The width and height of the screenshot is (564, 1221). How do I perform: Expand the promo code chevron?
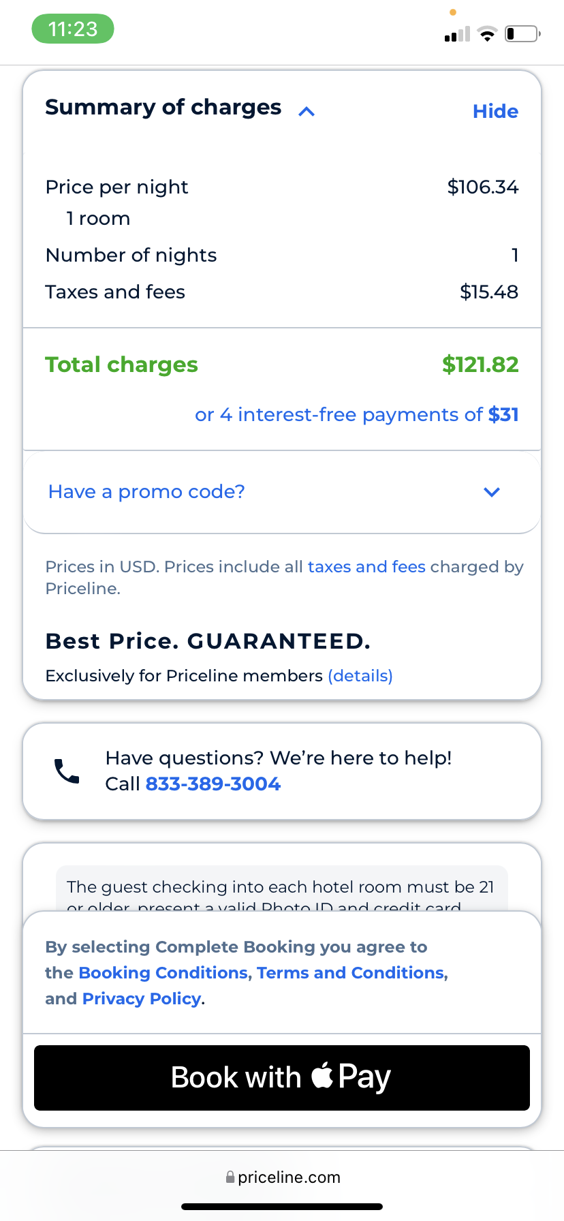[x=492, y=492]
